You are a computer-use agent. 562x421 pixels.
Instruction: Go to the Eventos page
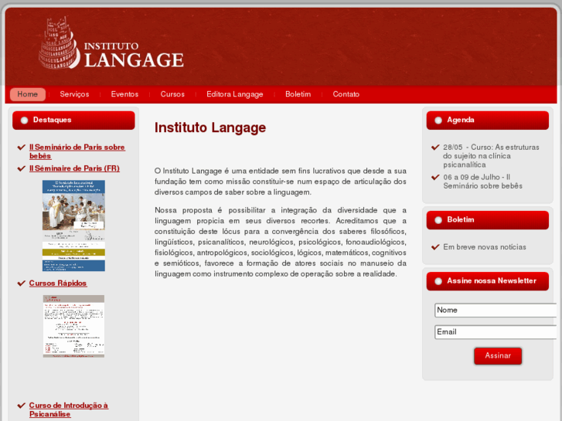coord(124,94)
